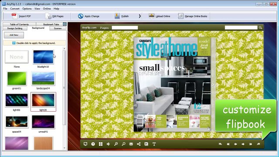Viewport: 279px width, 157px height.
Task: Select the unreal41 background thumbnail
Action: [x=43, y=122]
